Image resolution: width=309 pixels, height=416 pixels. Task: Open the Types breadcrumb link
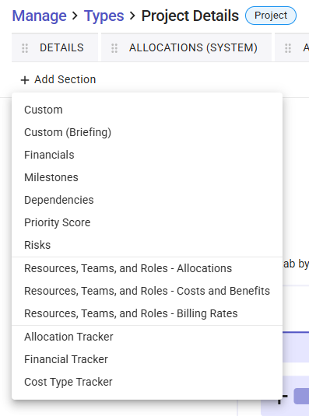[x=104, y=16]
